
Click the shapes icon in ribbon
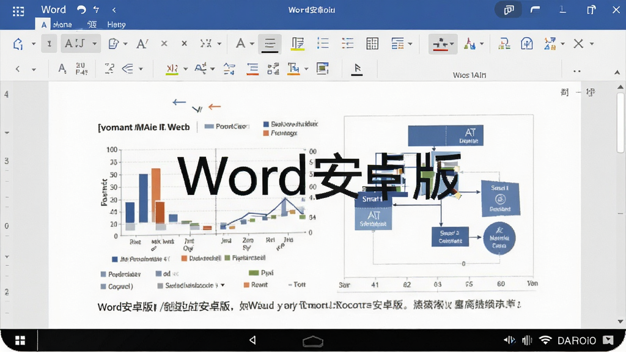click(469, 43)
